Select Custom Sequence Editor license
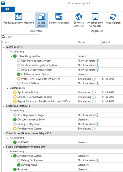 point(68,120)
